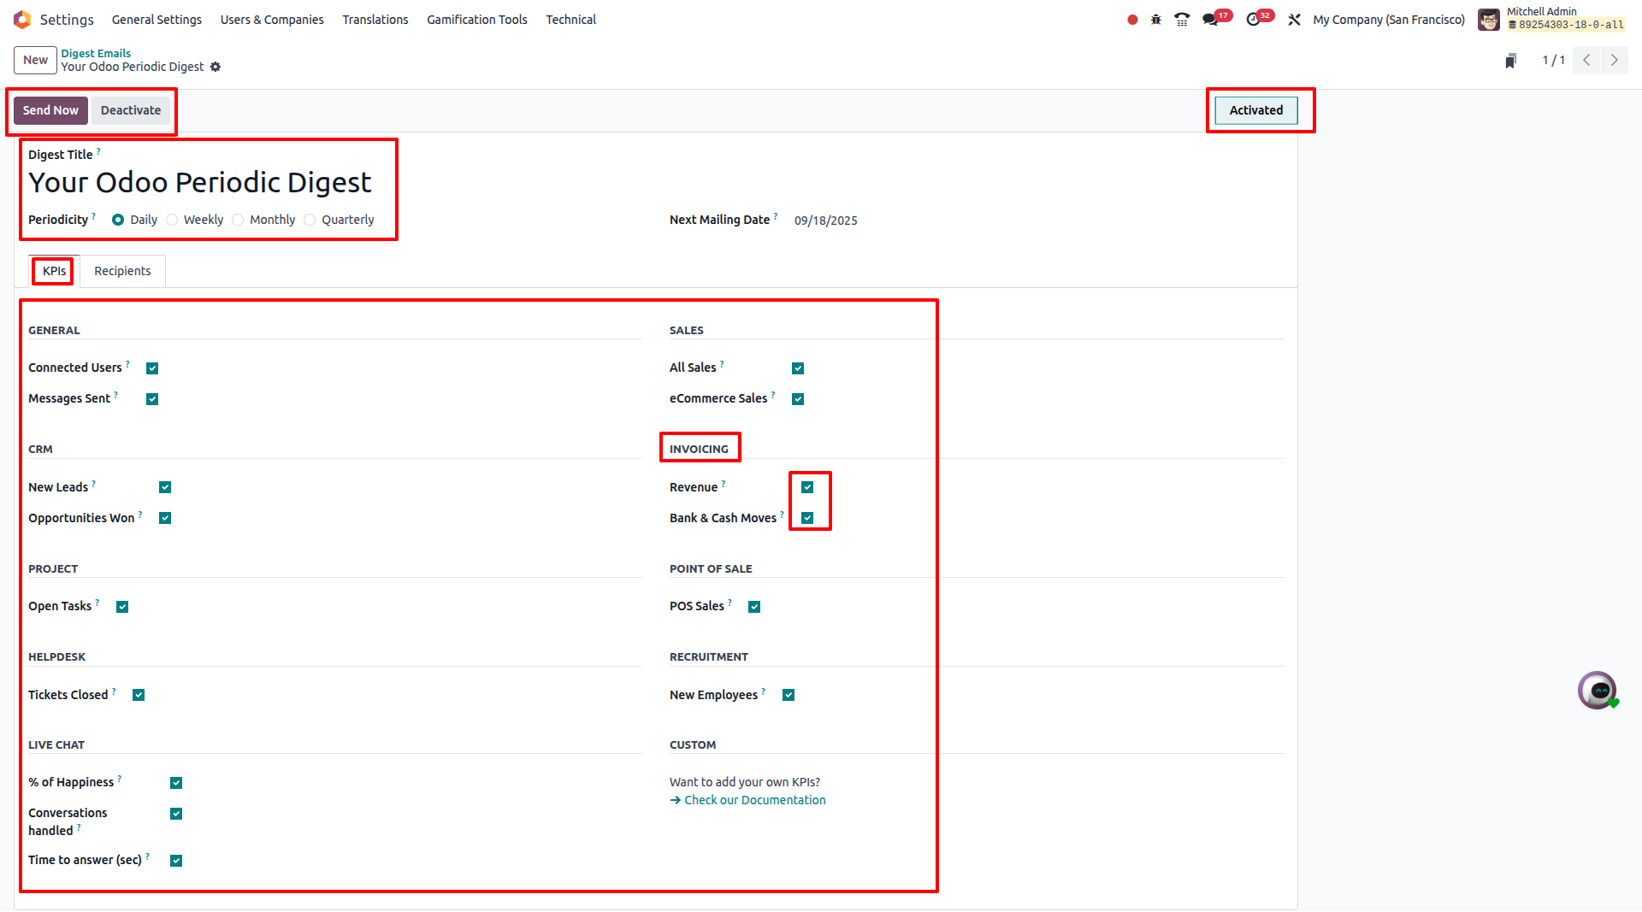Viewport: 1642px width, 912px height.
Task: Toggle the New Leads checkbox
Action: 165,487
